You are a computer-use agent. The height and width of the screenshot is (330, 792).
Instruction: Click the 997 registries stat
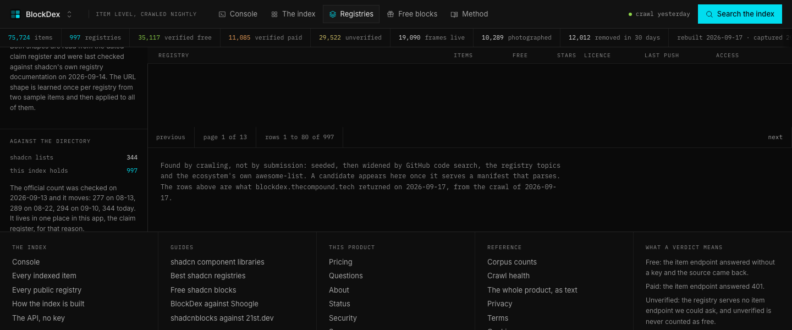pyautogui.click(x=95, y=37)
